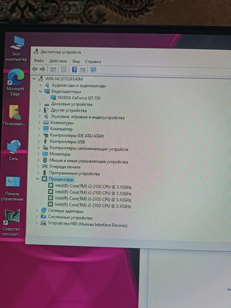Expand Устройства HID node
This screenshot has height=308, width=231.
click(37, 223)
